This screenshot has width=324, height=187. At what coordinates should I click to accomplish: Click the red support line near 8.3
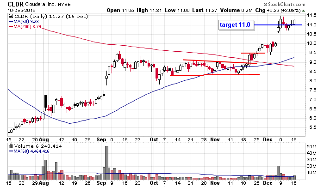click(x=215, y=75)
